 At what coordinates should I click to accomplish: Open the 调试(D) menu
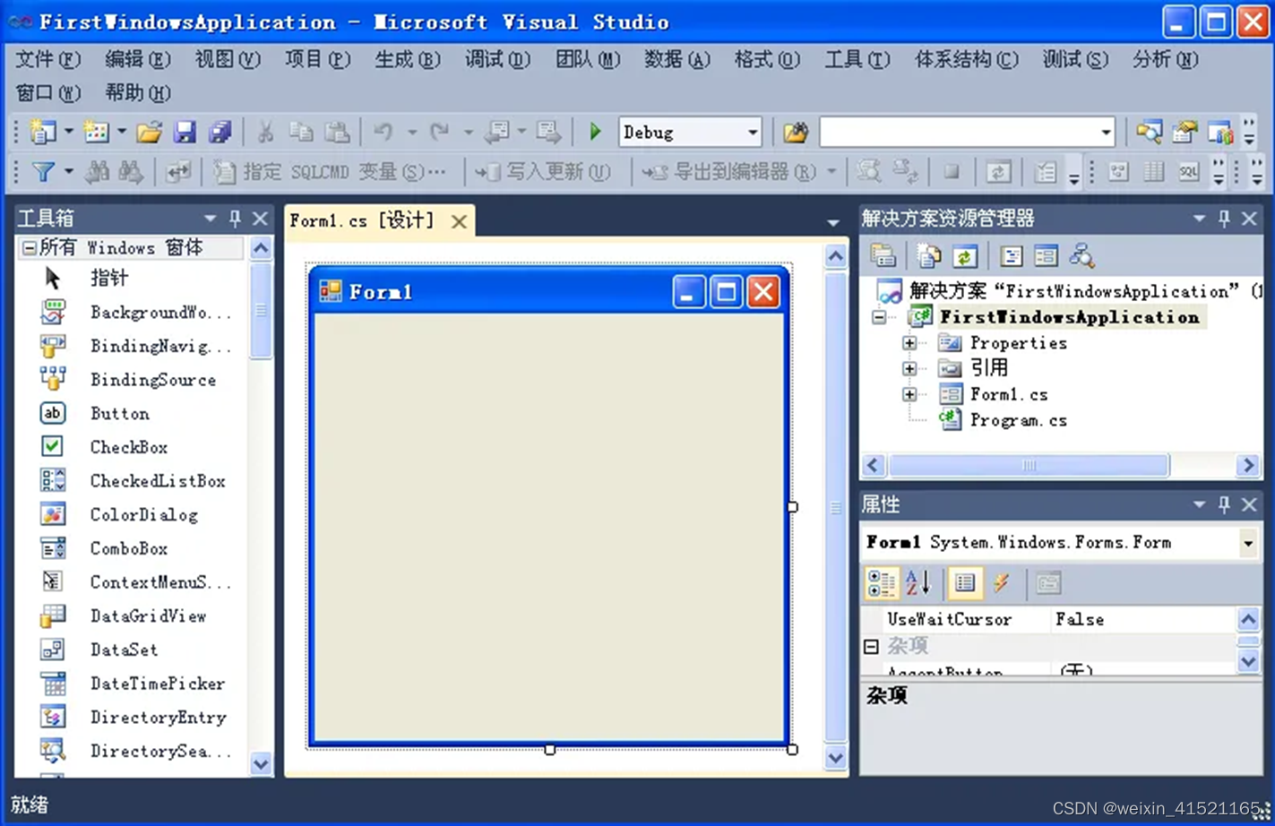497,60
